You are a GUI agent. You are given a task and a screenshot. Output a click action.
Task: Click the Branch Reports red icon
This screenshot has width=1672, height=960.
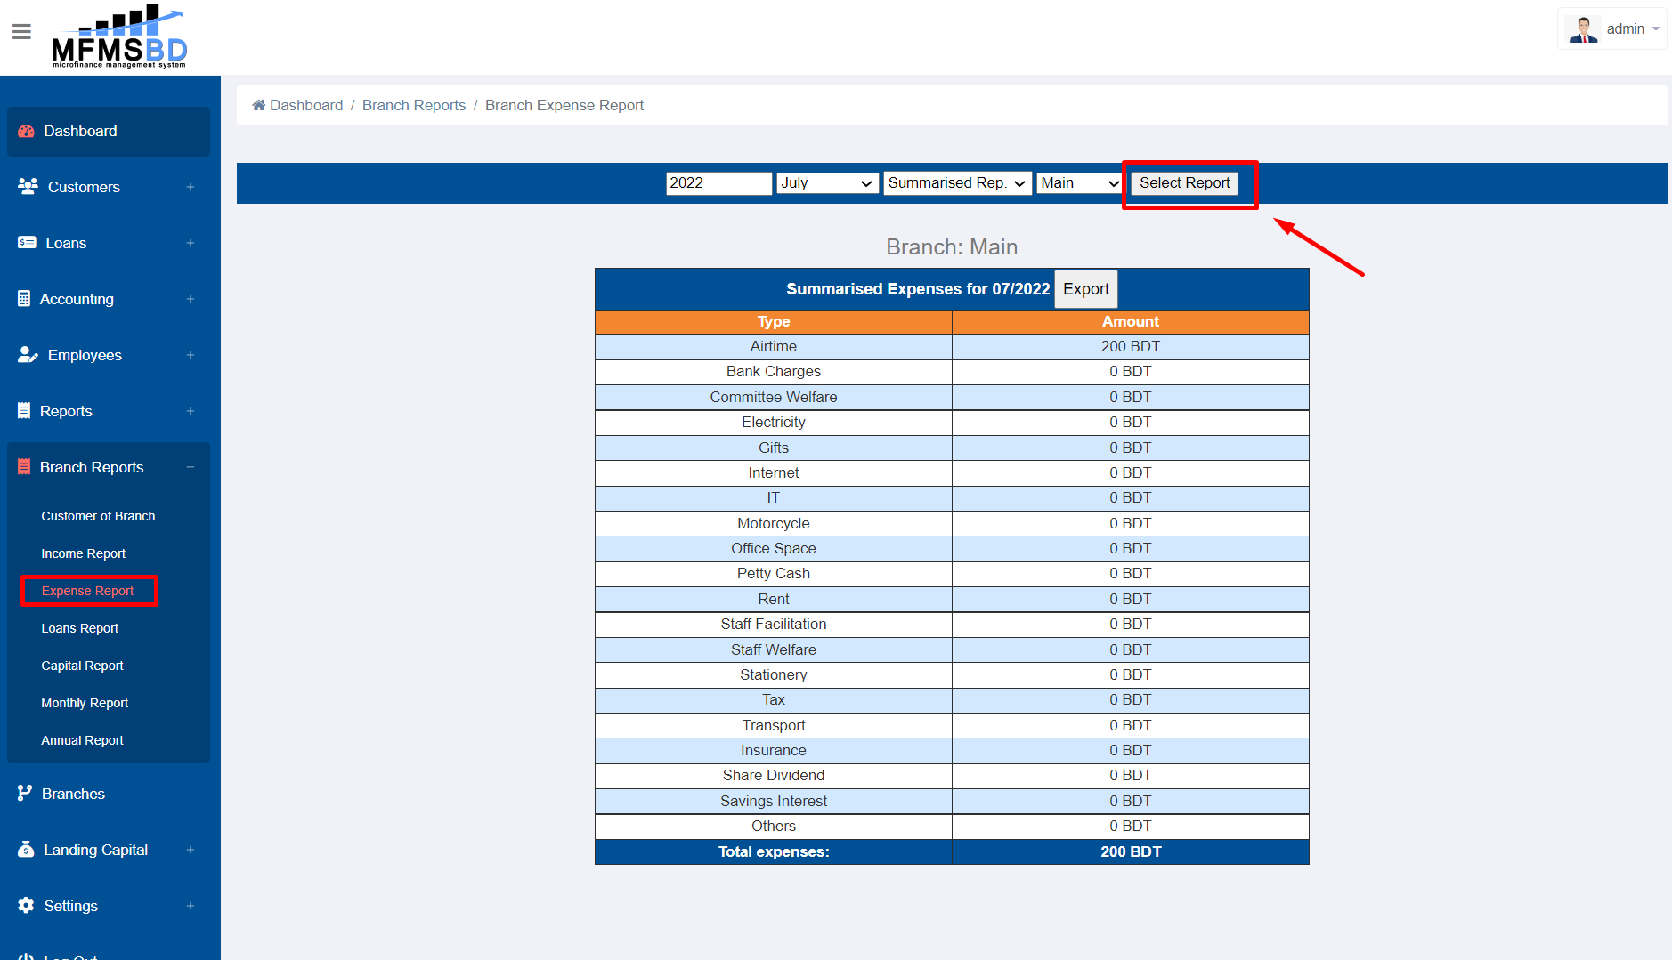coord(24,467)
